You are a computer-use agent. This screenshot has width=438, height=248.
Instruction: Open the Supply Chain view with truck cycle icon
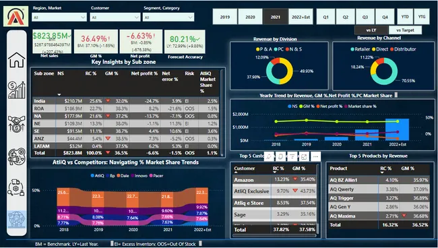(16, 187)
